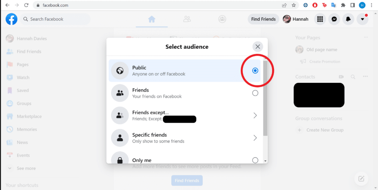The width and height of the screenshot is (378, 190).
Task: Click the Tp extension icon
Action: coord(324,5)
